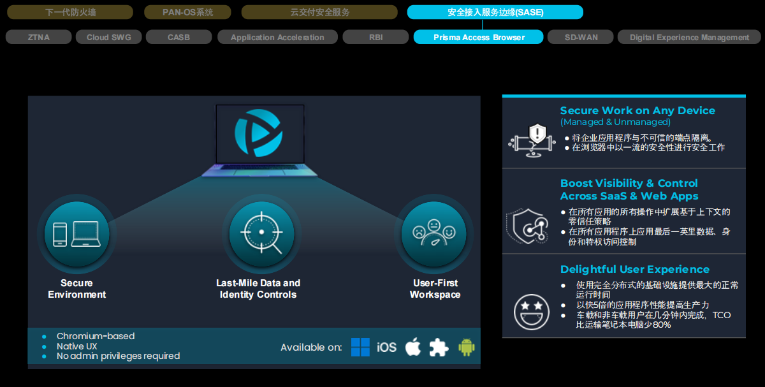Click the Android robot icon
Viewport: 765px width, 387px height.
point(467,347)
